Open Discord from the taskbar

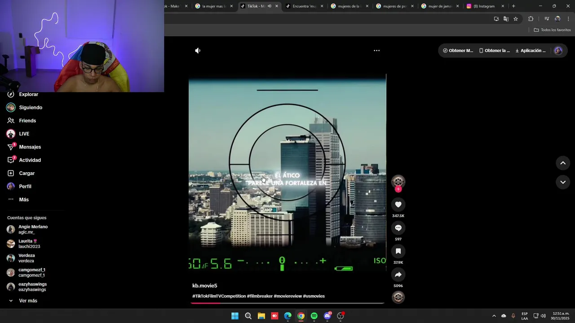tap(327, 316)
